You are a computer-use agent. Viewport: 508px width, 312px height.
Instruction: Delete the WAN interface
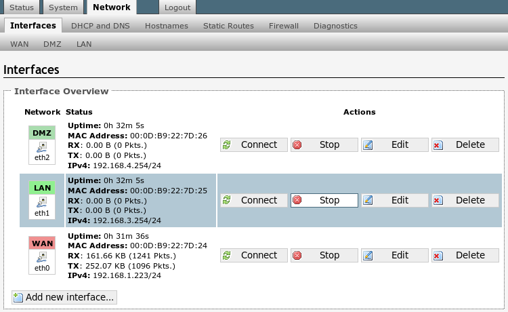pyautogui.click(x=465, y=255)
